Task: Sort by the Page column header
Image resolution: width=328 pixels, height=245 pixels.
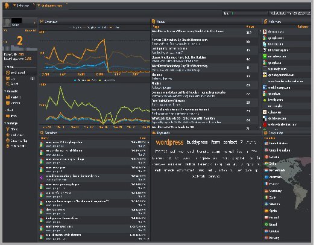Action: tap(156, 27)
